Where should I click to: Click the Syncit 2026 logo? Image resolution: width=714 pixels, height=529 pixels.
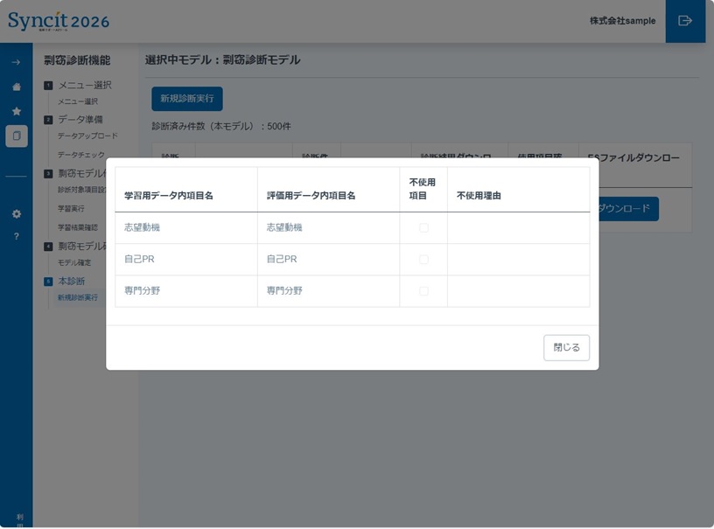point(59,21)
